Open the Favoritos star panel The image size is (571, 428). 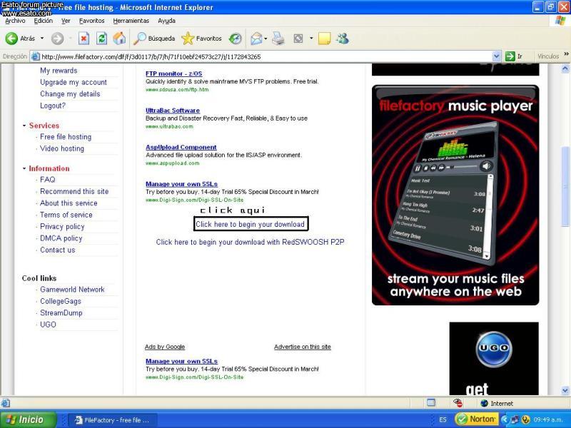pyautogui.click(x=201, y=39)
